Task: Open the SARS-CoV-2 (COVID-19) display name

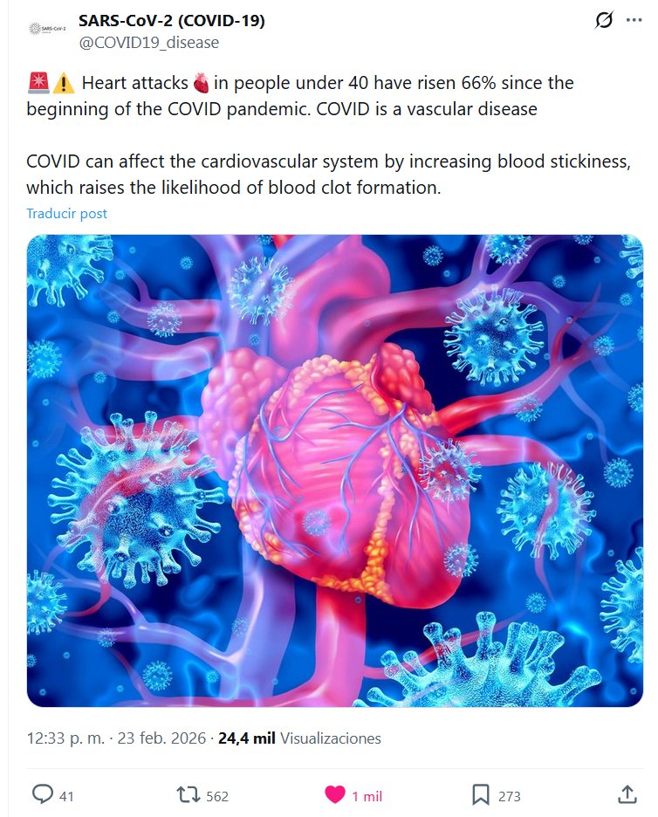Action: pos(171,20)
